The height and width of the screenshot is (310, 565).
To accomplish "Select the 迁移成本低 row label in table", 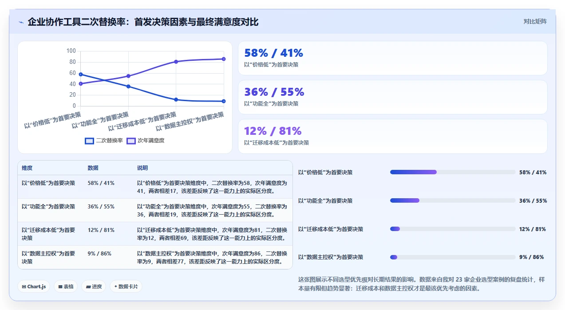I will click(48, 234).
